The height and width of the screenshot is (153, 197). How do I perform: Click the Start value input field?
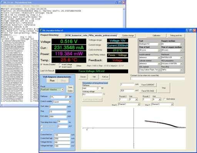tap(58, 106)
